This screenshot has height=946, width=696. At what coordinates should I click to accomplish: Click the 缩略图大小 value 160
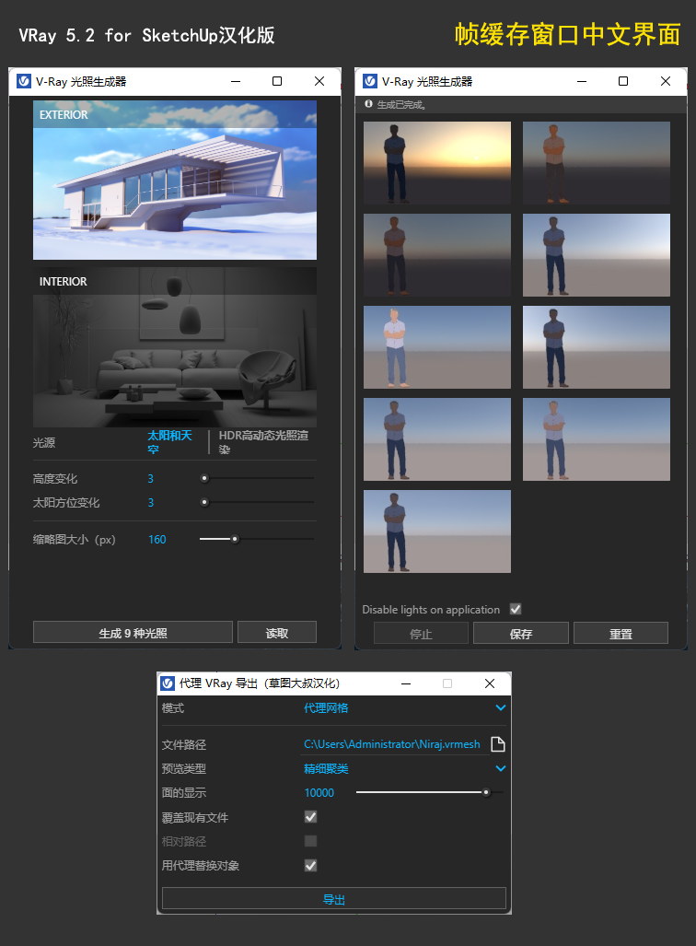coord(157,540)
